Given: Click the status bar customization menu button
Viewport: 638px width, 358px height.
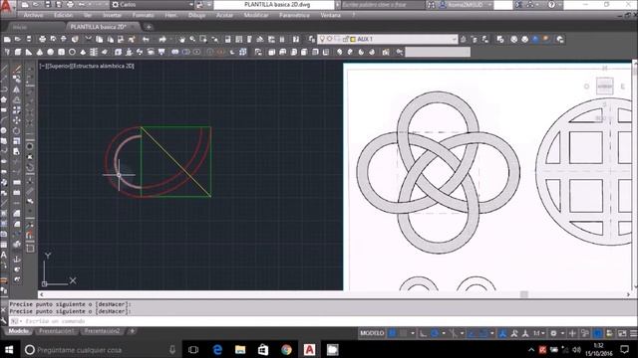Looking at the screenshot, I should pyautogui.click(x=633, y=333).
